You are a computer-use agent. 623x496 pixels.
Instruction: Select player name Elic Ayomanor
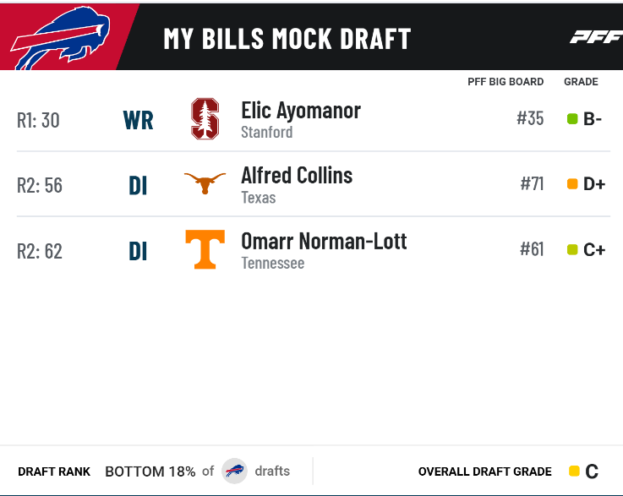tap(301, 111)
